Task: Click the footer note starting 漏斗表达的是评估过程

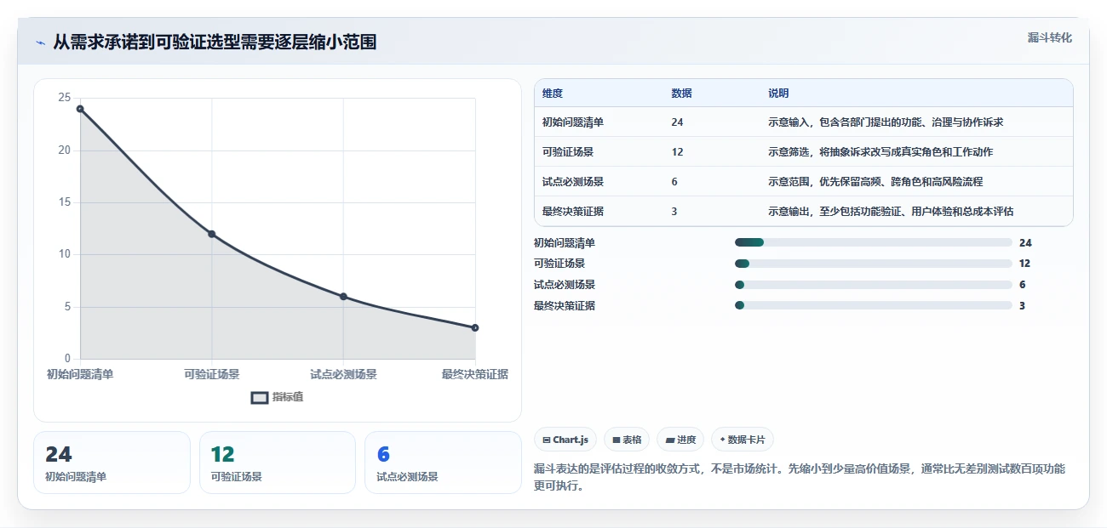Action: coord(800,478)
